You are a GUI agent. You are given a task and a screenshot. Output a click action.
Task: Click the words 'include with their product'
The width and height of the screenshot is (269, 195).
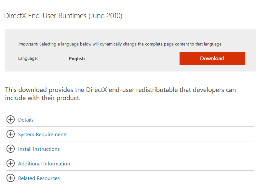pos(42,98)
